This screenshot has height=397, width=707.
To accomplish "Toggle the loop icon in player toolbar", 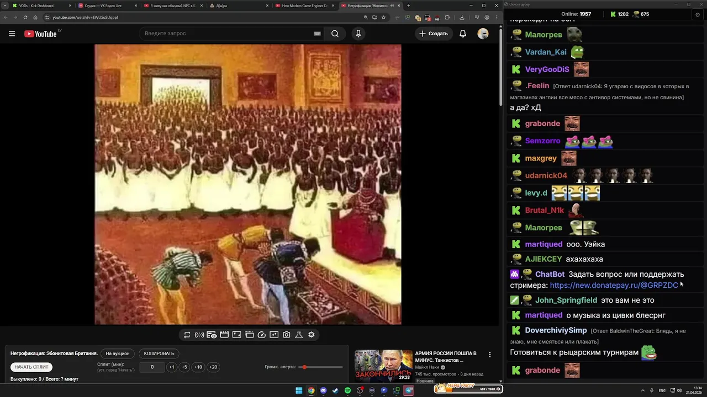I will [x=187, y=335].
